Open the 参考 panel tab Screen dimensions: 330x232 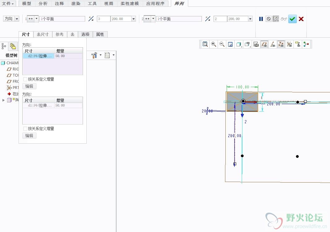[x=59, y=34]
